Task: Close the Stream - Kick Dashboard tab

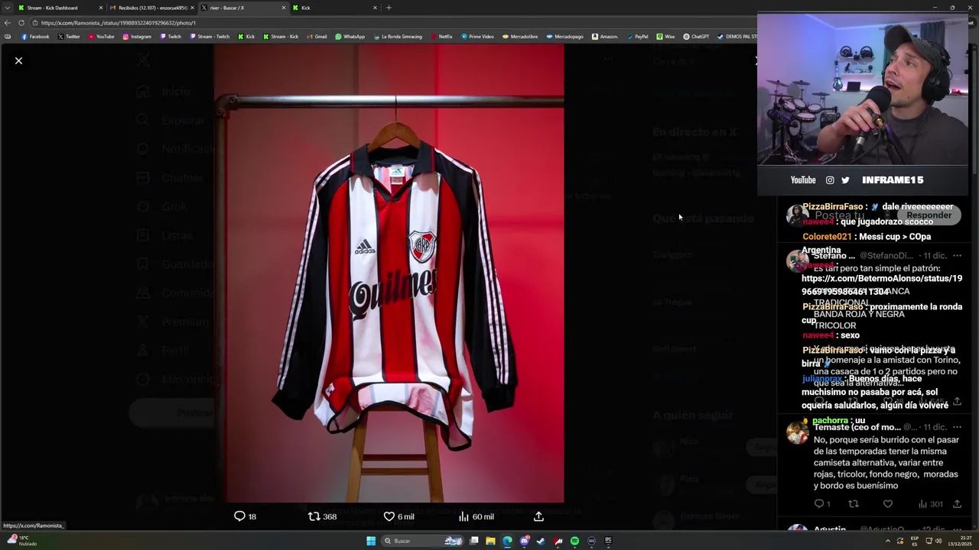Action: click(100, 8)
